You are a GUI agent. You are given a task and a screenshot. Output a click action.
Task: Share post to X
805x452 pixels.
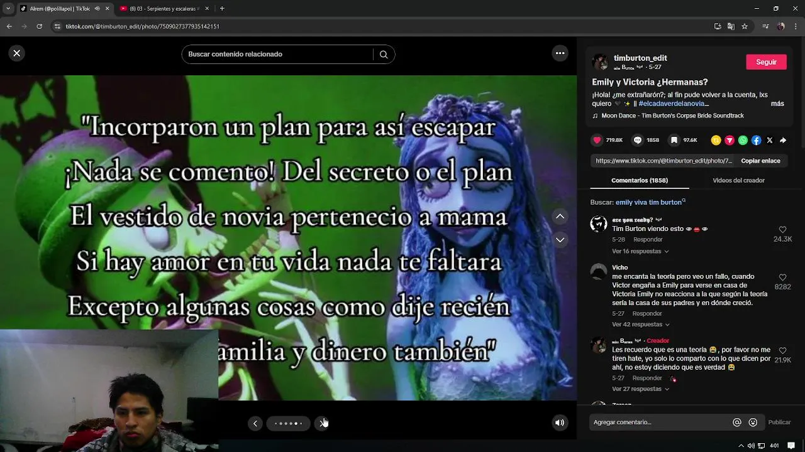[x=770, y=141]
